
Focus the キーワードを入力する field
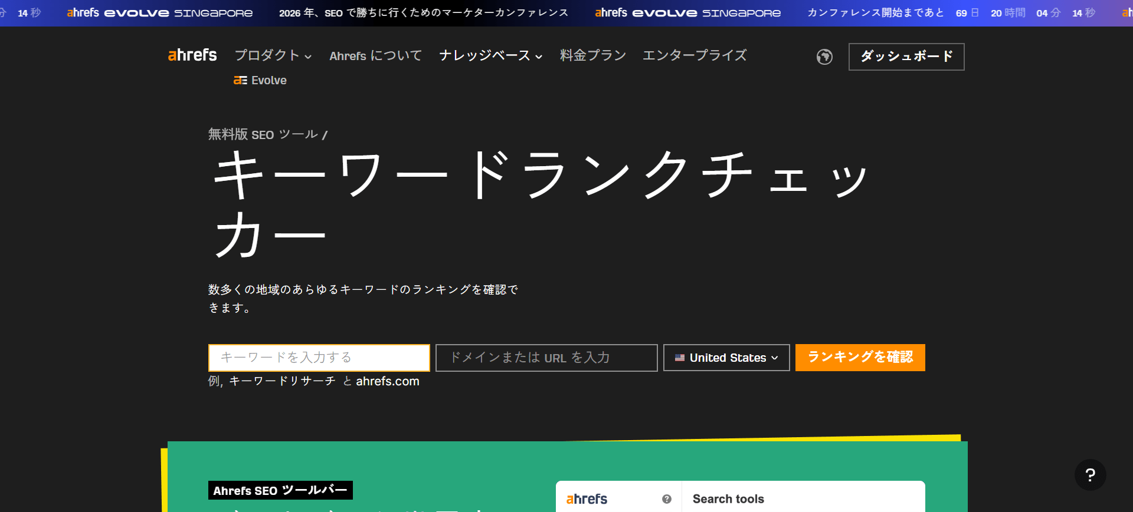(319, 358)
